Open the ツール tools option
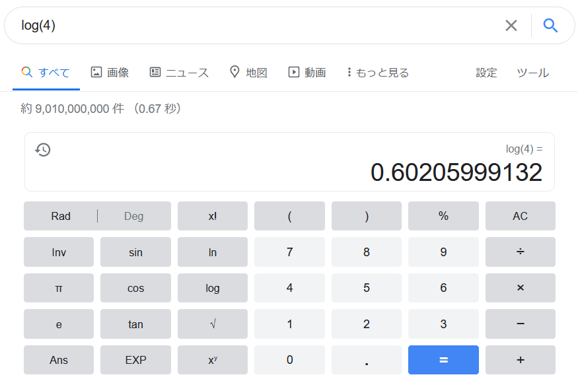This screenshot has width=578, height=383. pos(532,72)
